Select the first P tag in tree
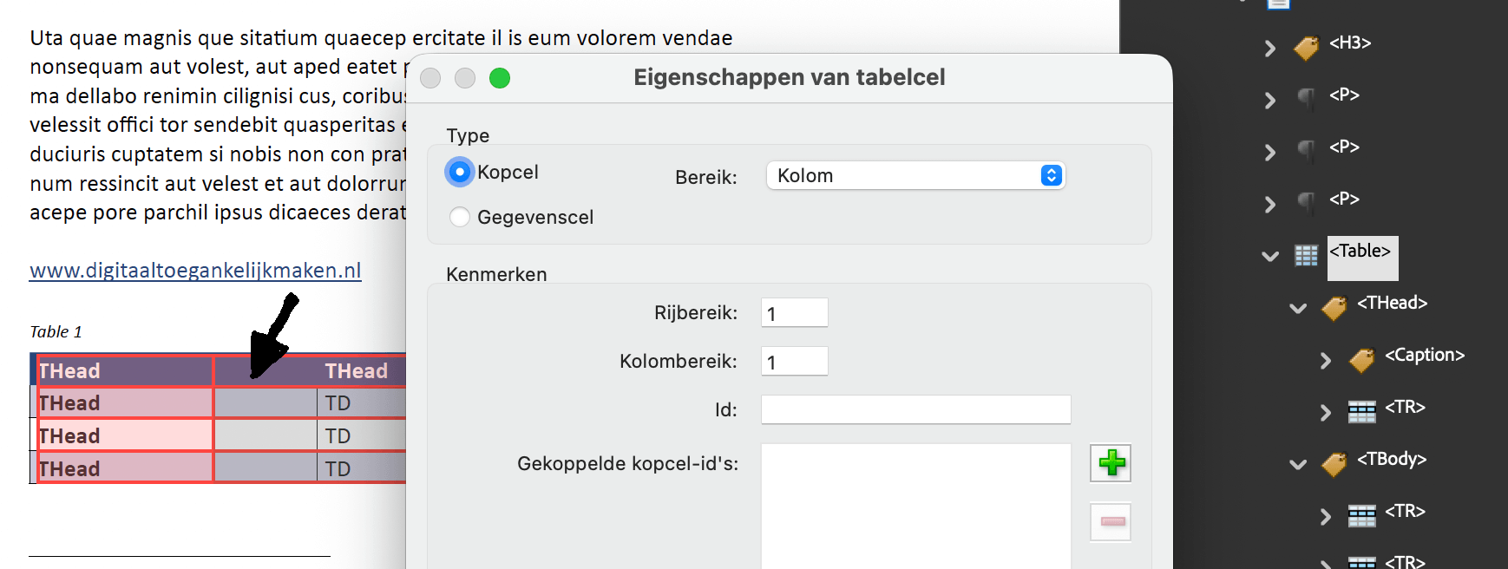Viewport: 1508px width, 569px height. coord(1344,95)
